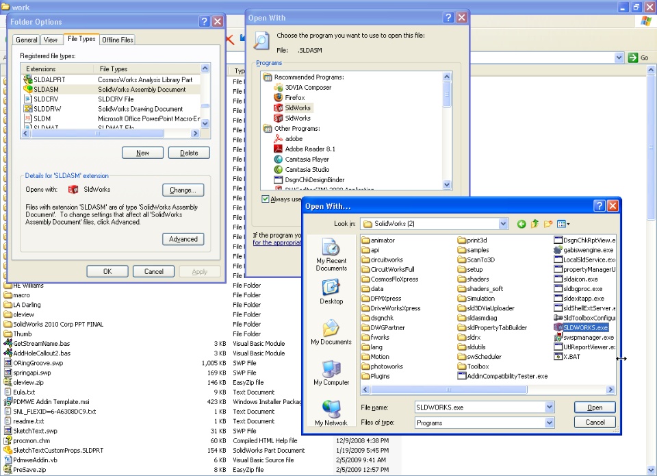Select the ORingGroove.swp file
Screen dimensions: 657x476
coord(34,363)
